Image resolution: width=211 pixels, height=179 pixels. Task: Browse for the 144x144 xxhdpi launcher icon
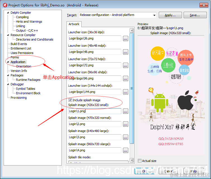[x=125, y=92]
